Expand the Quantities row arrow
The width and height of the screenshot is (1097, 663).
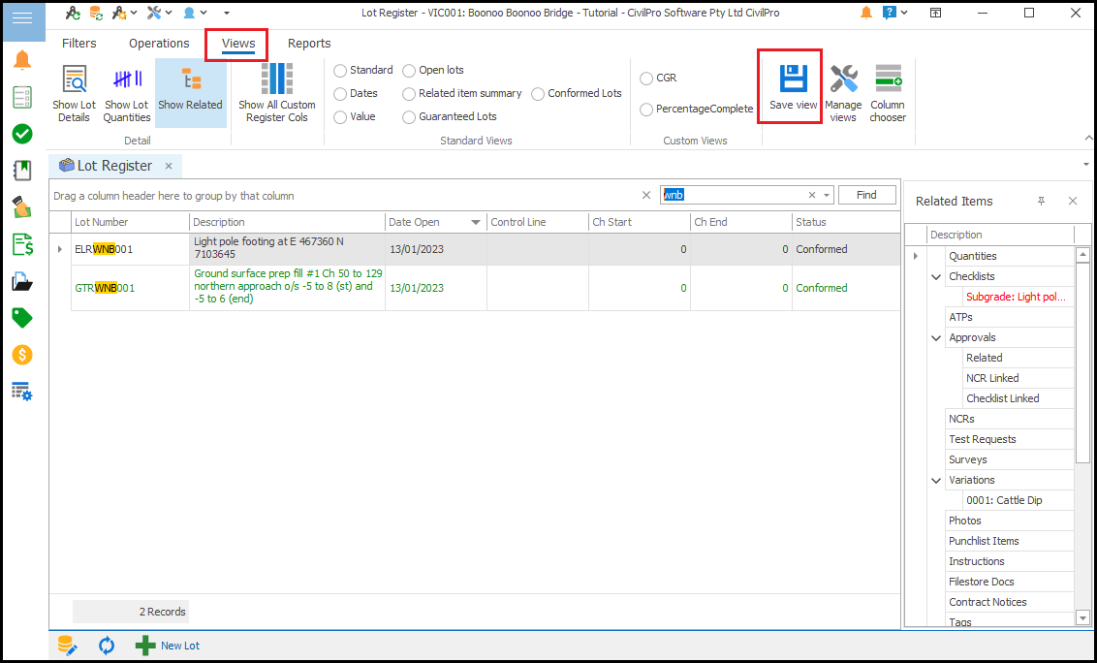pos(916,256)
